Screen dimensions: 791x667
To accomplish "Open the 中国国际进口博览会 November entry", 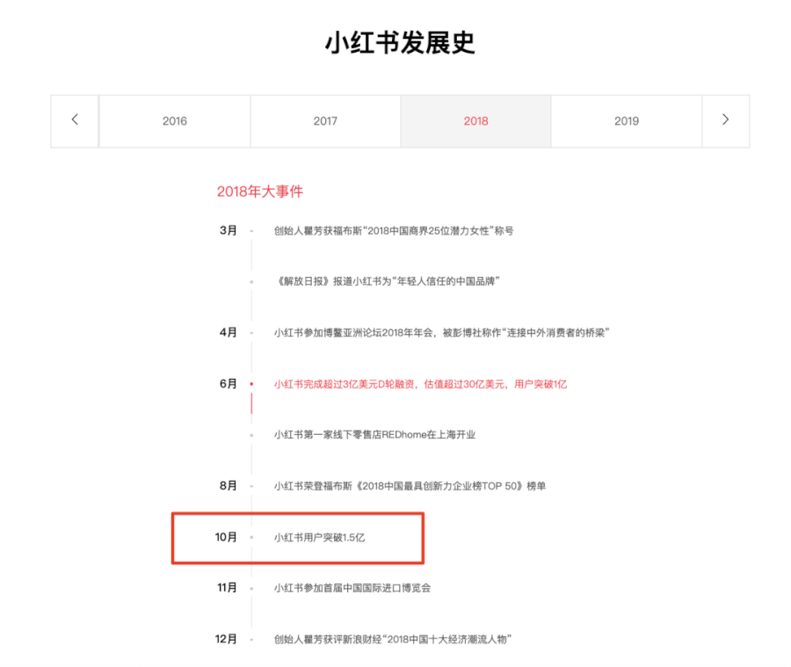I will [352, 588].
